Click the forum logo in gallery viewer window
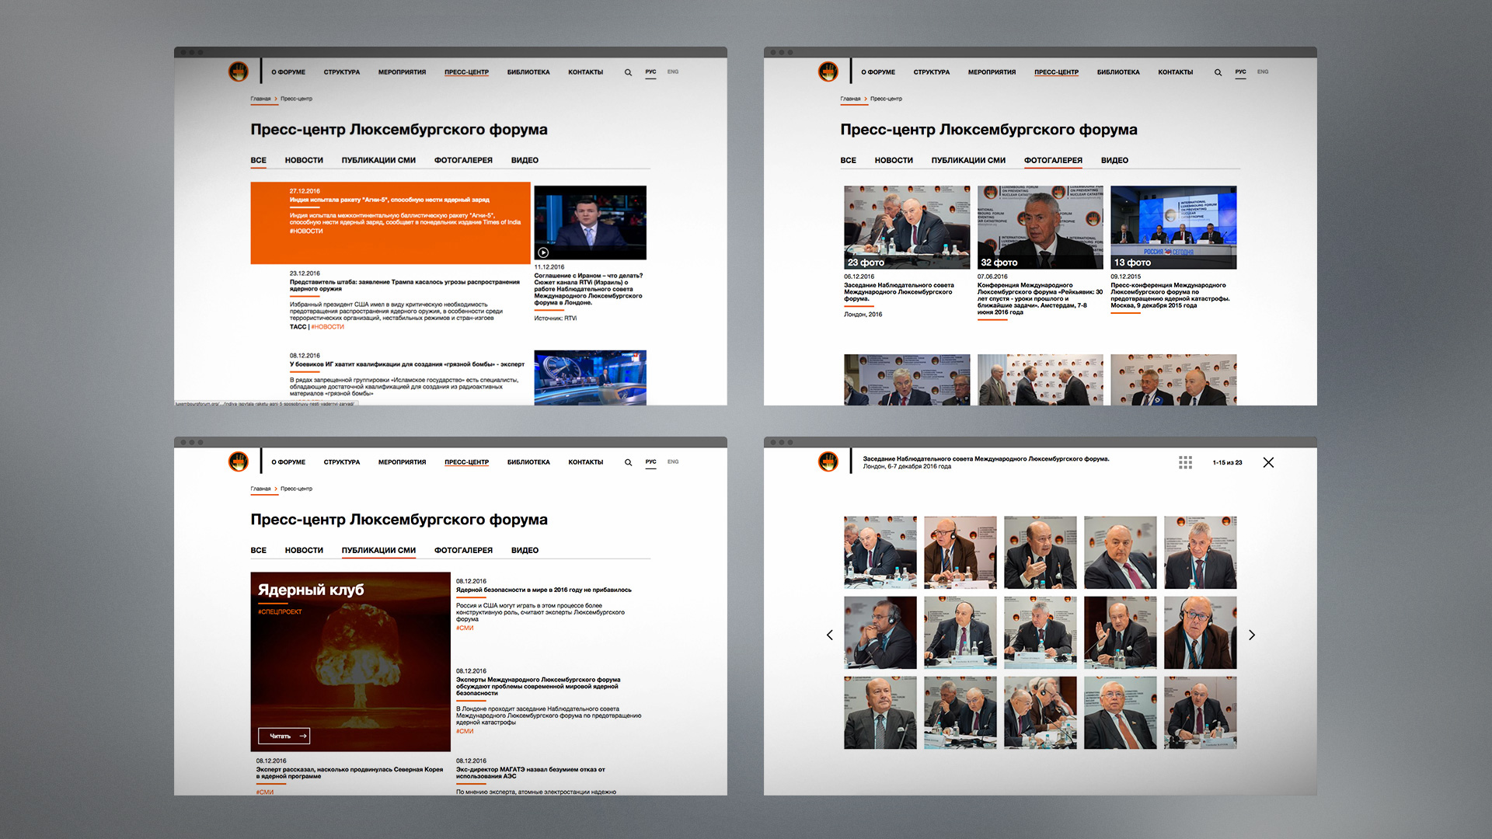1492x839 pixels. (828, 461)
